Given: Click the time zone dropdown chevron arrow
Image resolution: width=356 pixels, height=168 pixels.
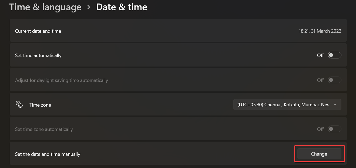Looking at the screenshot, I should 335,104.
